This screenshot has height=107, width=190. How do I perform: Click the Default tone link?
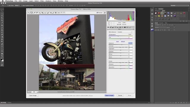tap(123, 42)
